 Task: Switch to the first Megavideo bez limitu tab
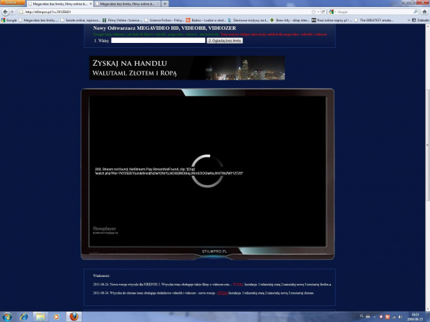tap(60, 4)
